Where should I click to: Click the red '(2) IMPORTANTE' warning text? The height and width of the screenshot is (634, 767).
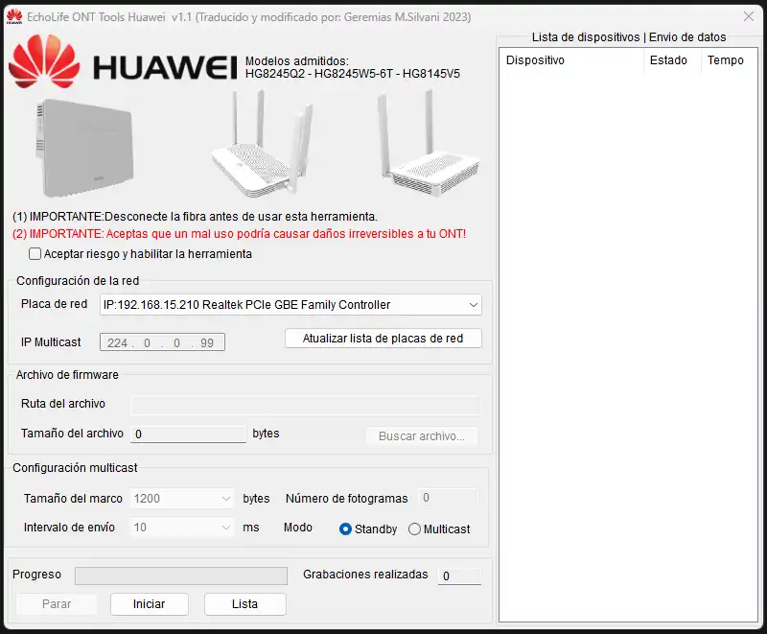(x=239, y=234)
